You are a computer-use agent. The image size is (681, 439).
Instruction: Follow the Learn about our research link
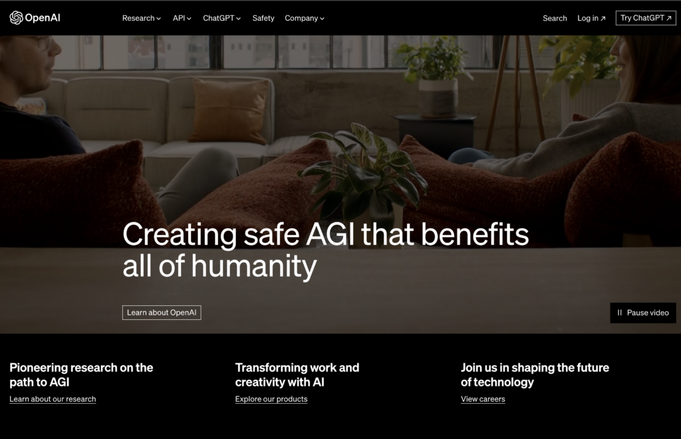53,399
